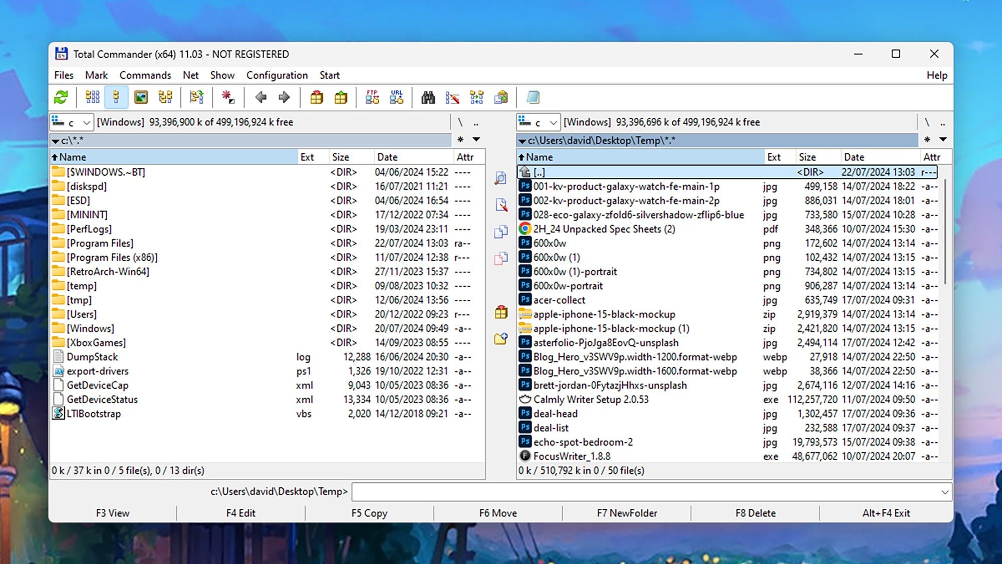This screenshot has height=564, width=1002.
Task: Click the Alt+F4 Exit button
Action: [886, 513]
